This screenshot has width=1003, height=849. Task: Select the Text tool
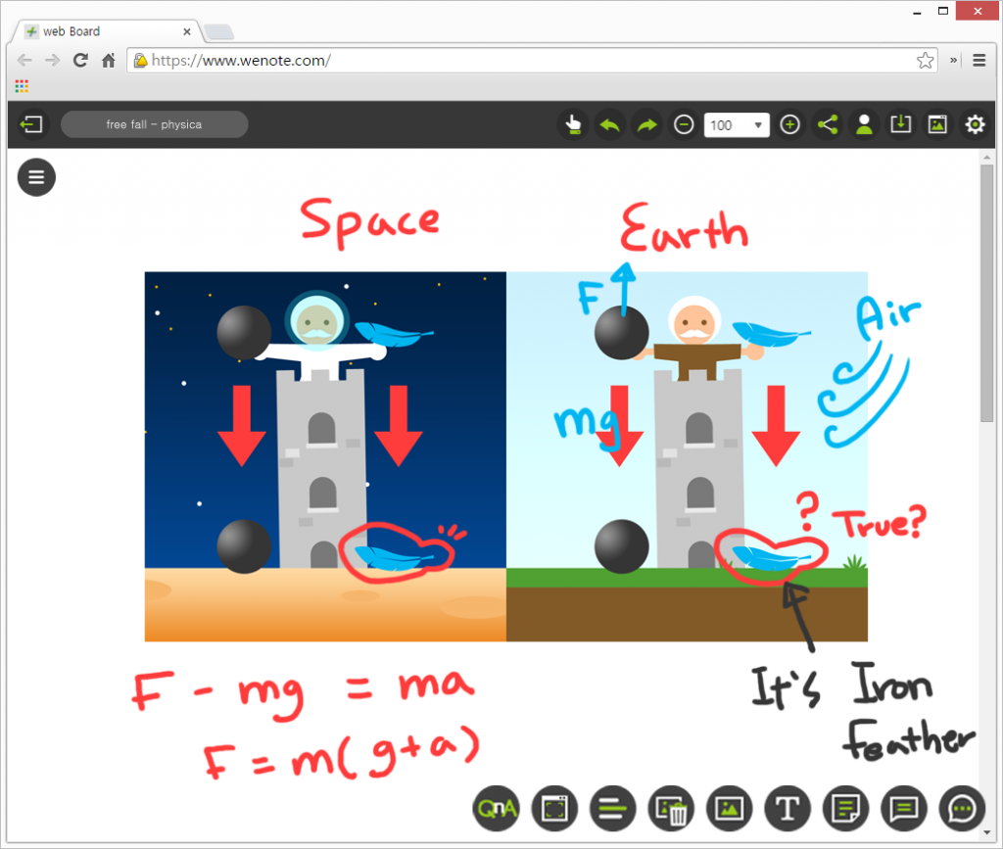tap(788, 809)
